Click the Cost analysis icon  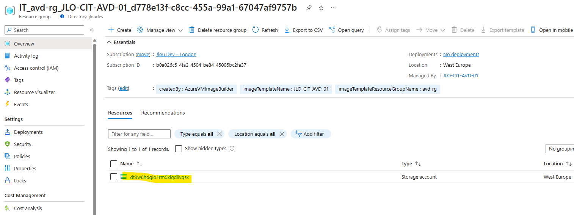point(7,208)
